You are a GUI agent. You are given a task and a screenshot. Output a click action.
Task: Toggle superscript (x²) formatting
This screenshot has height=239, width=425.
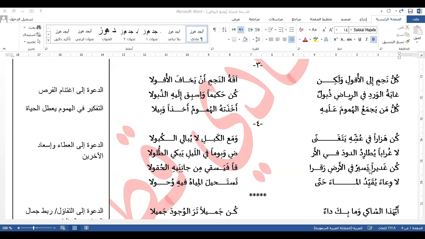pyautogui.click(x=336, y=39)
